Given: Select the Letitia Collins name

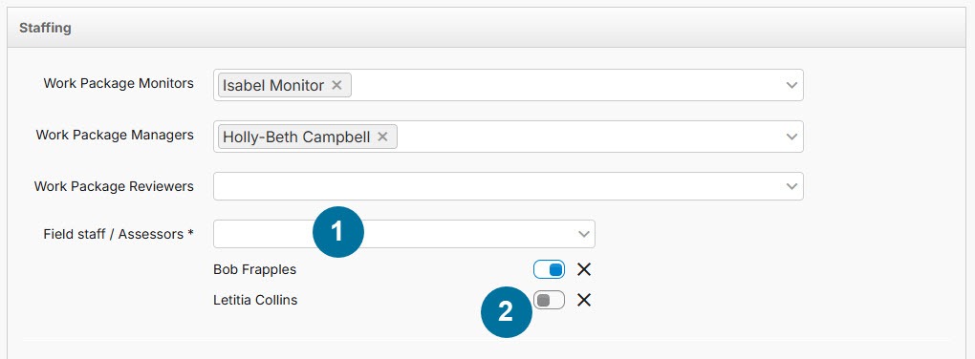Looking at the screenshot, I should (255, 300).
